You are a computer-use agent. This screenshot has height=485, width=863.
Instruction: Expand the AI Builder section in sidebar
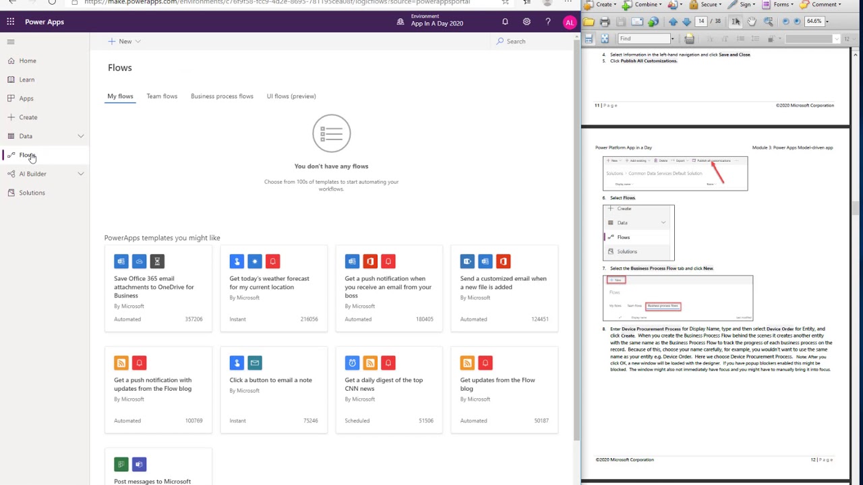[x=81, y=174]
